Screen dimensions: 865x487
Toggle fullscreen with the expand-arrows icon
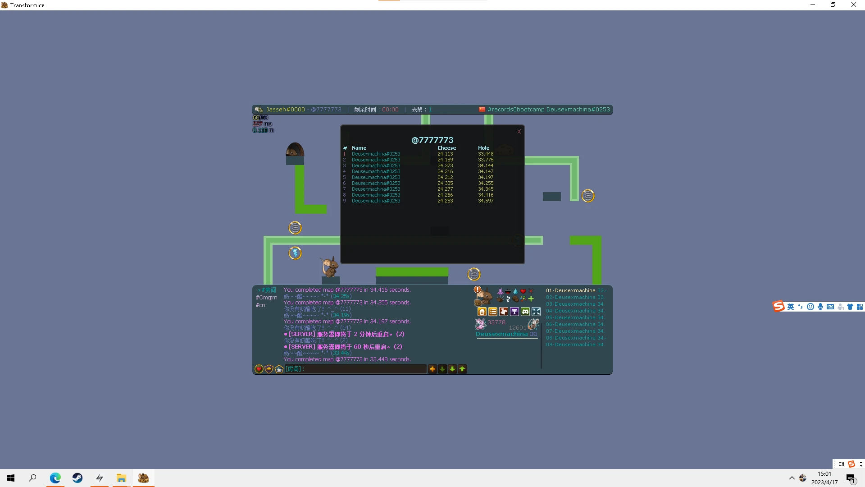tap(536, 312)
